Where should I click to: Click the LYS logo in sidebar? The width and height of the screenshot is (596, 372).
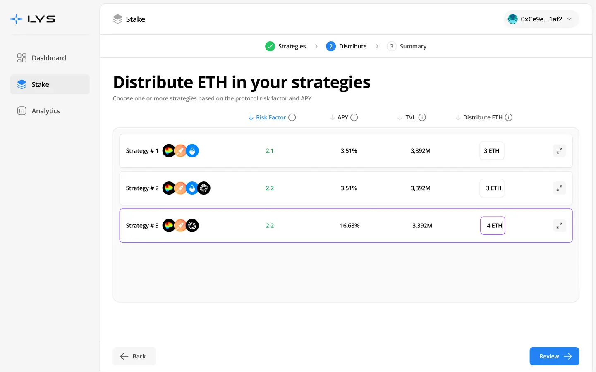click(x=33, y=19)
